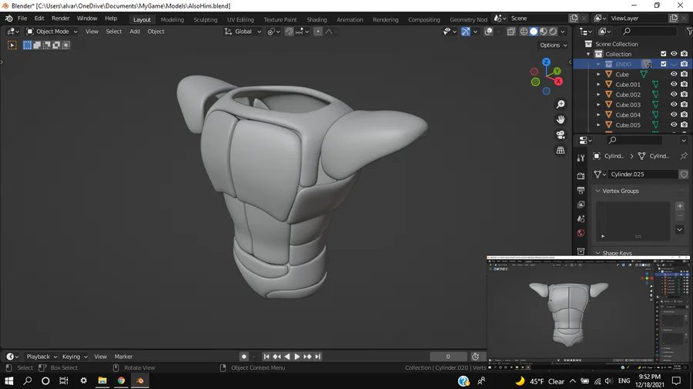Pin the properties editor context
The width and height of the screenshot is (693, 389).
click(683, 156)
